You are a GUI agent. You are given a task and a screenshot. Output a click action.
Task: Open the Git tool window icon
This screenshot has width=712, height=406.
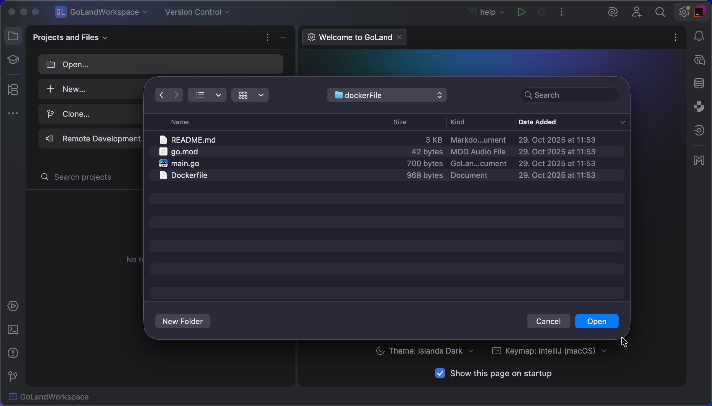click(x=13, y=376)
